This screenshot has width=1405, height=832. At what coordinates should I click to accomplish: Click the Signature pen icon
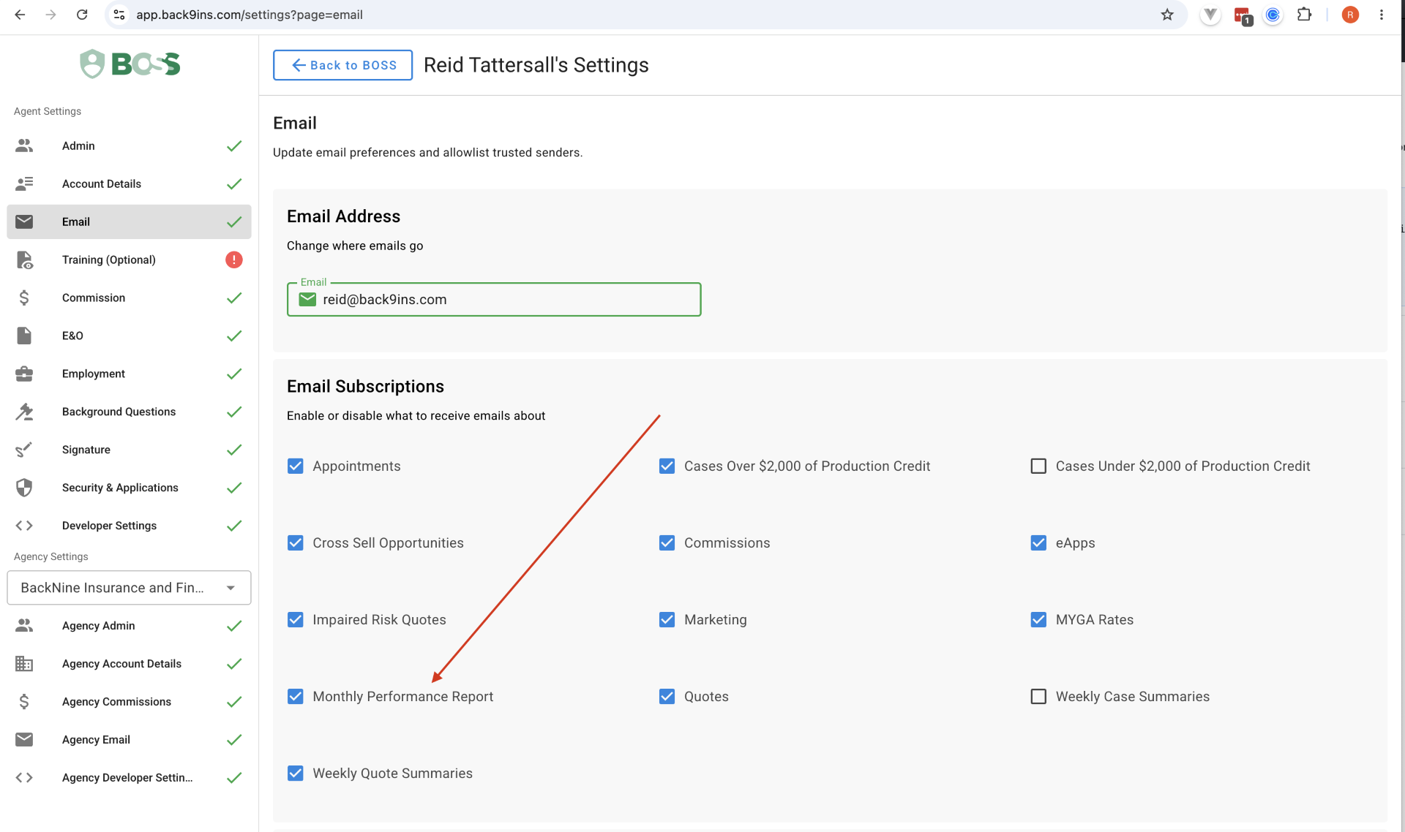pyautogui.click(x=24, y=450)
